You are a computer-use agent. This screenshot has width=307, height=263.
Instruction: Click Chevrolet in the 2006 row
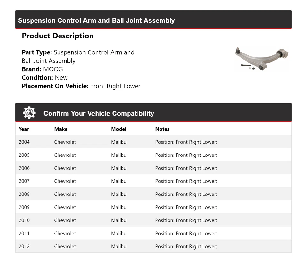click(65, 168)
